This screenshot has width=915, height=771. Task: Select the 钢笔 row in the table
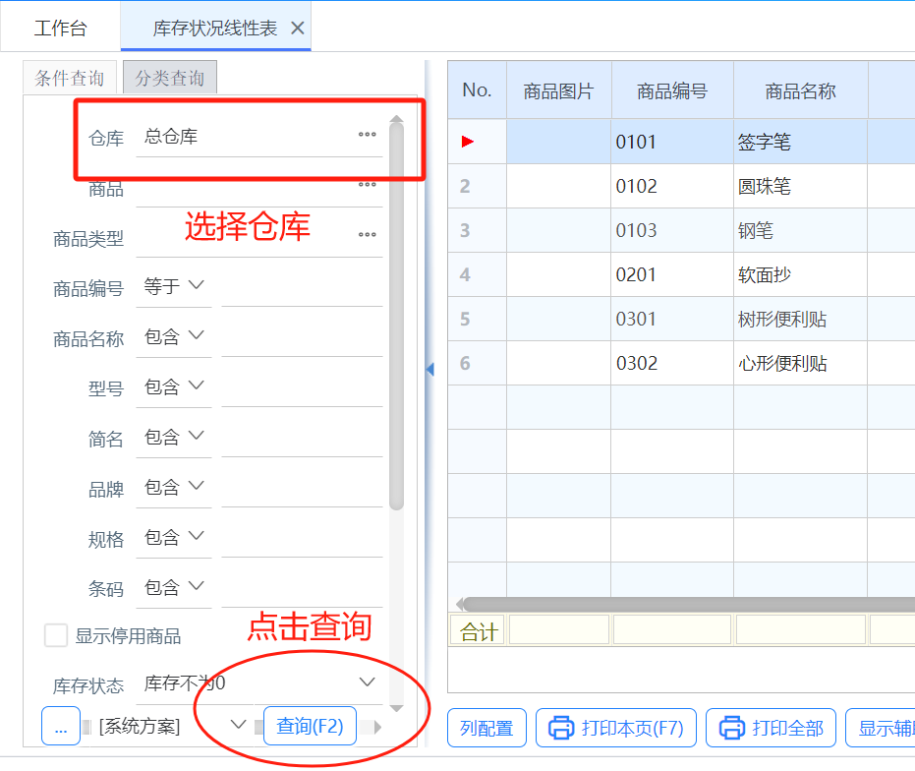click(755, 231)
